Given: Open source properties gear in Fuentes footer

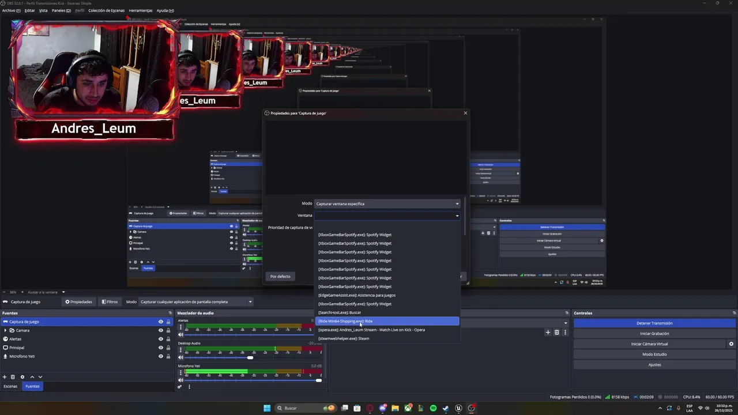Looking at the screenshot, I should [22, 377].
